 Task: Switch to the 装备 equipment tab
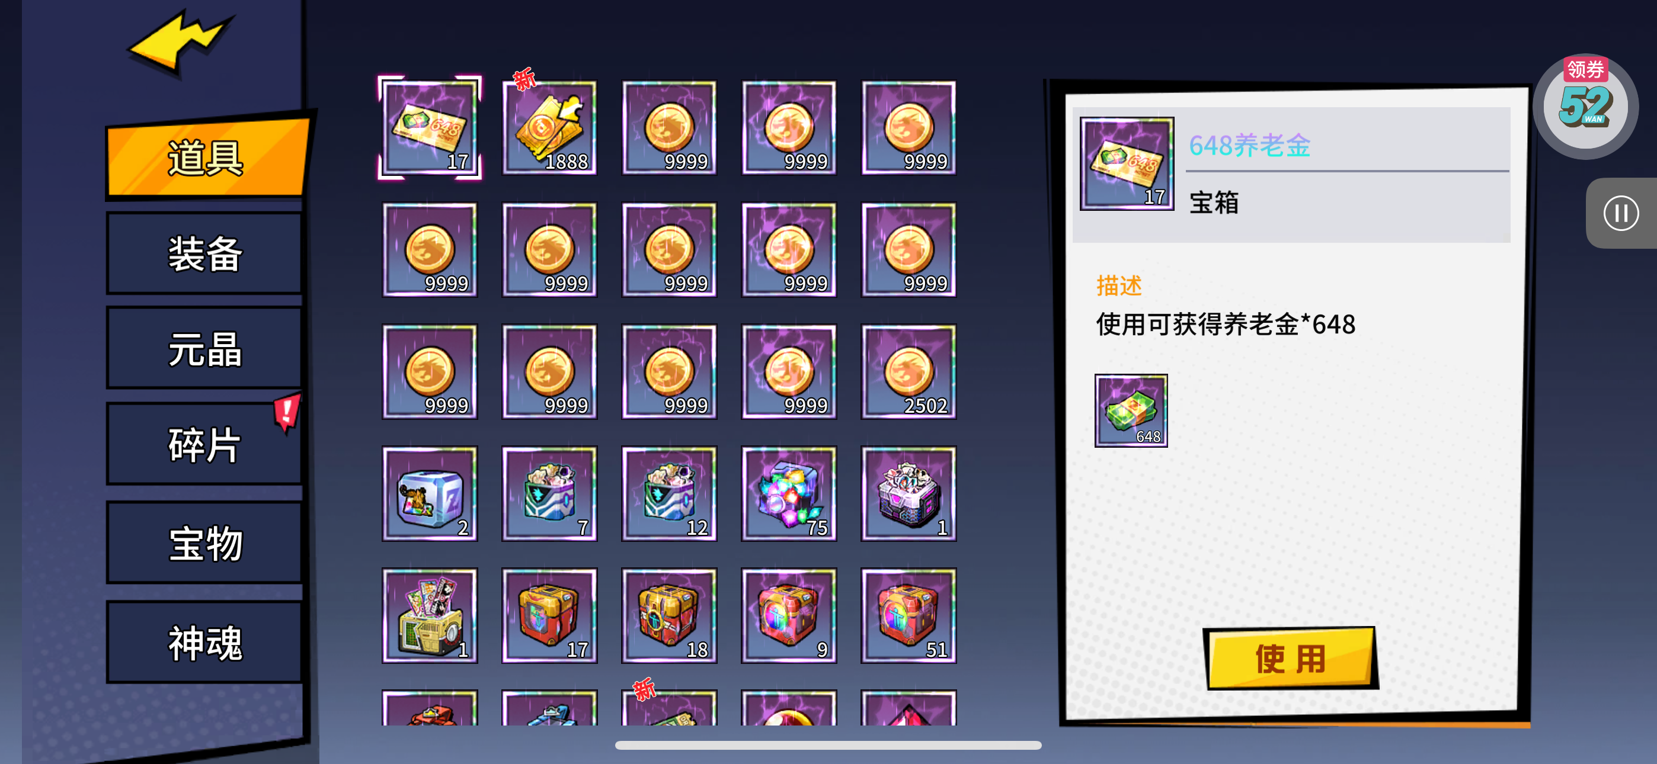point(204,254)
